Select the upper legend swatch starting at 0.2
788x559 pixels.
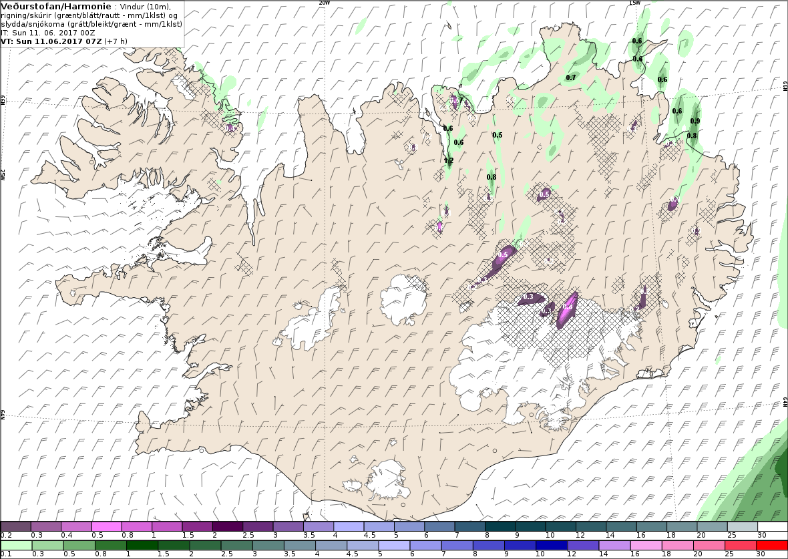(15, 527)
